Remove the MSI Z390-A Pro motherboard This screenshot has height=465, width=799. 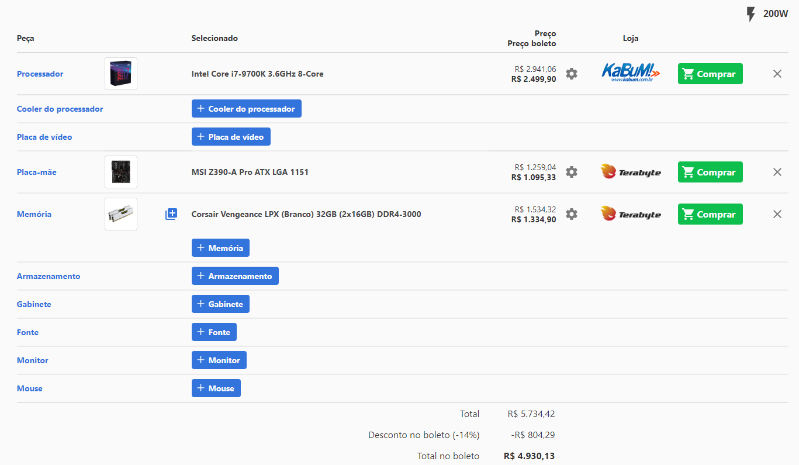point(777,172)
